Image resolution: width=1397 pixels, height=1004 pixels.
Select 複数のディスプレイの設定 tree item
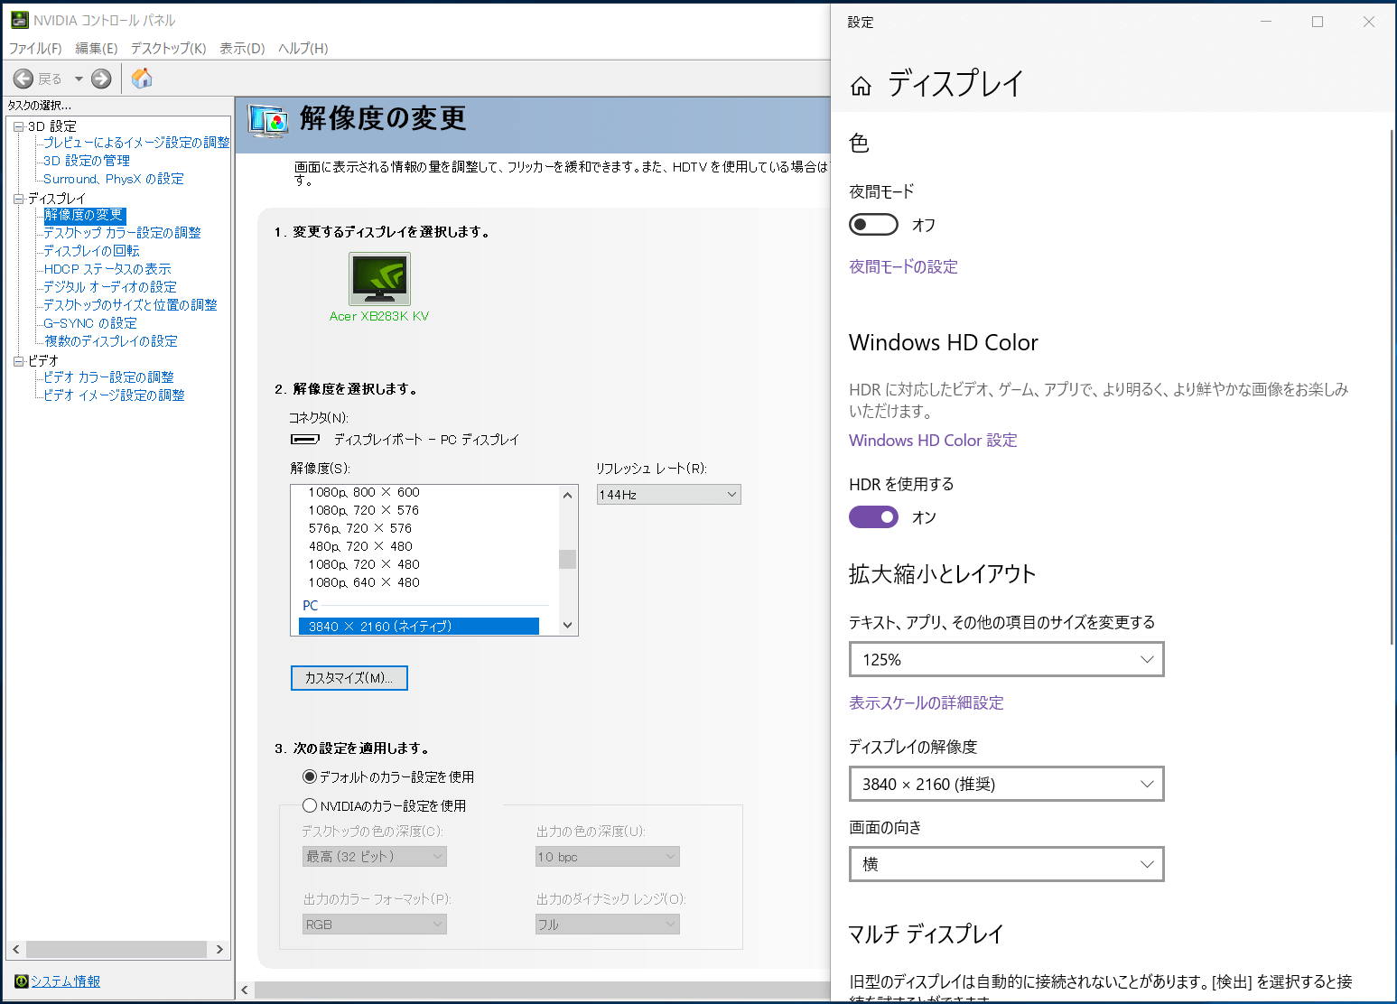[111, 341]
